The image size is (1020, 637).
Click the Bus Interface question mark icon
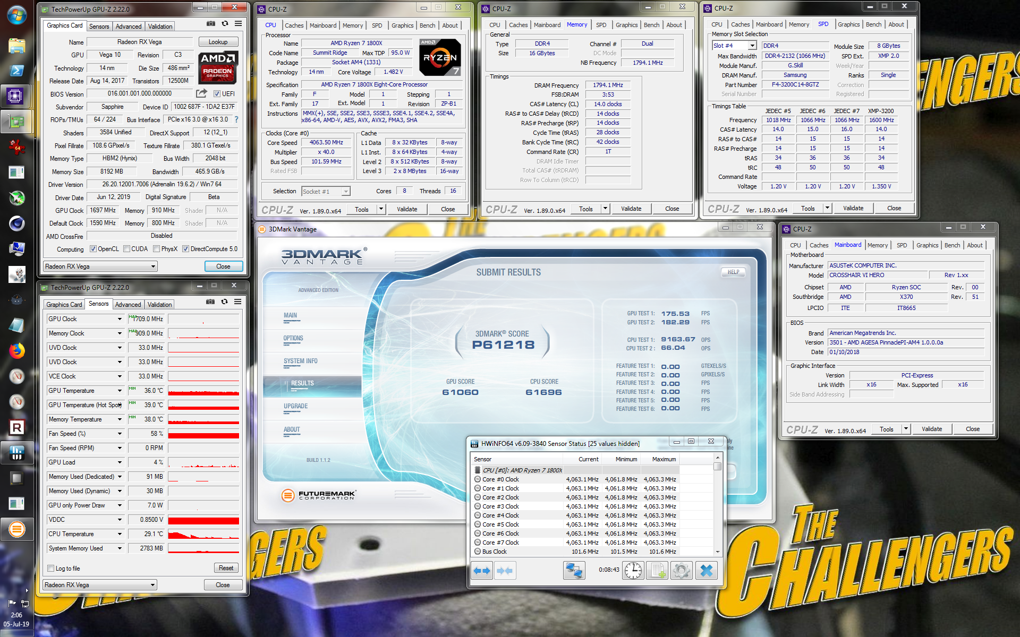(x=236, y=119)
